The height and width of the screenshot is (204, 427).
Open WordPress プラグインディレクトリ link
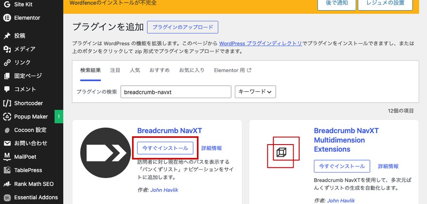[261, 43]
